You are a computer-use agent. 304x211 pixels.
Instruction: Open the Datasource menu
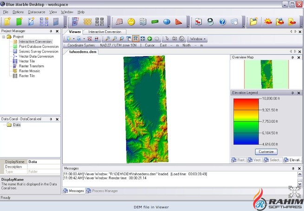(x=36, y=12)
